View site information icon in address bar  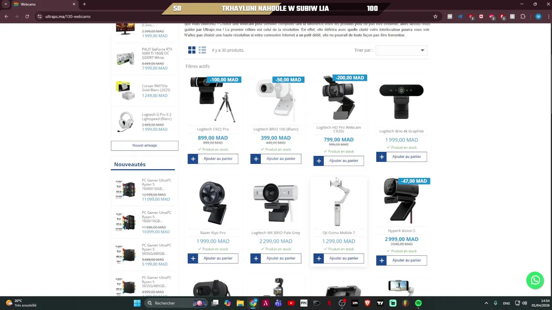click(39, 16)
